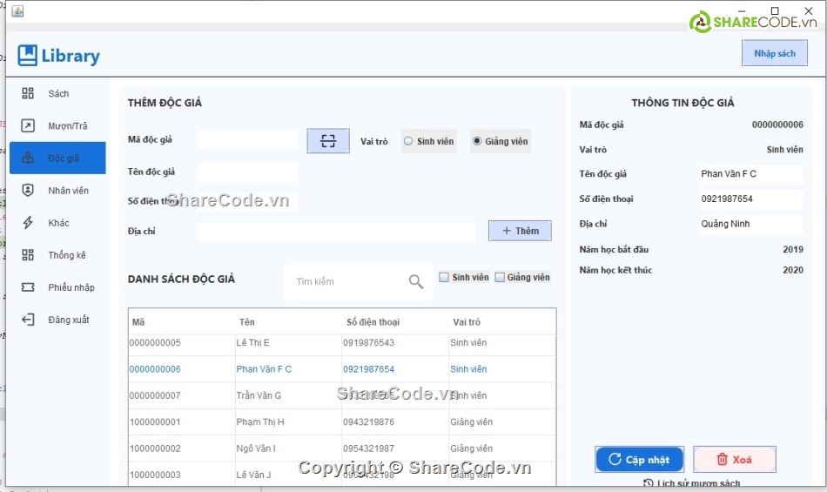827x492 pixels.
Task: Click the Thống kê grid icon
Action: pos(28,254)
